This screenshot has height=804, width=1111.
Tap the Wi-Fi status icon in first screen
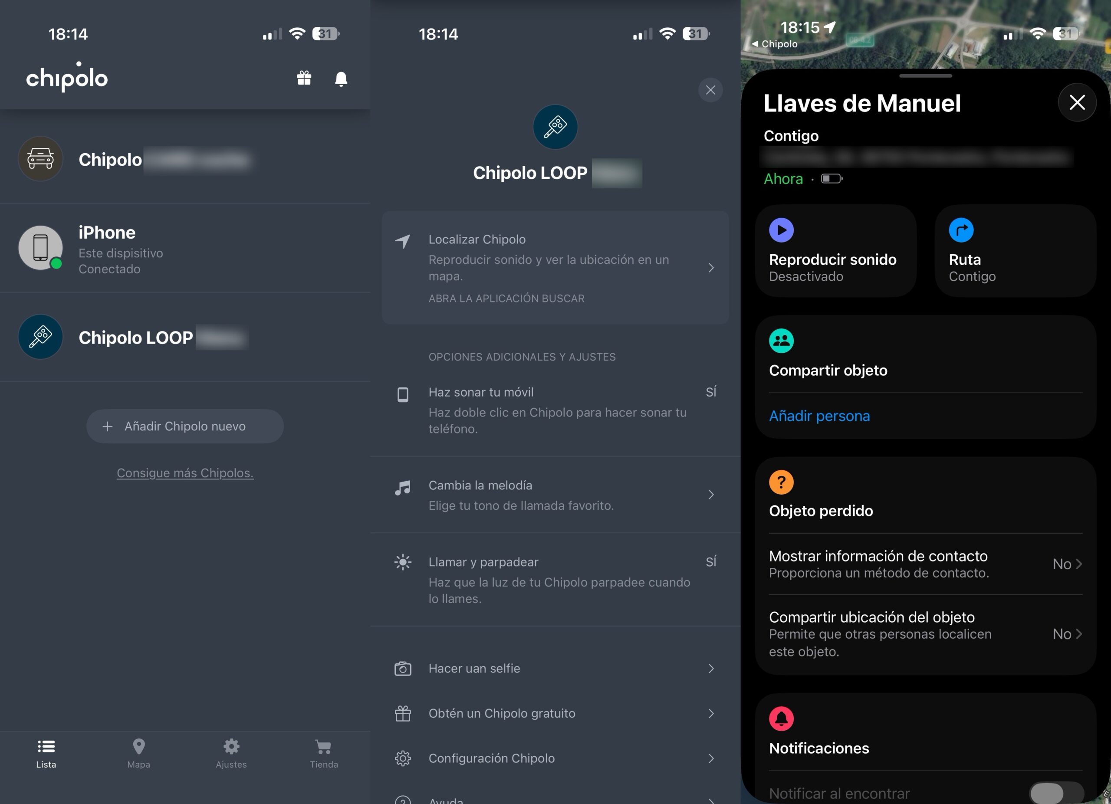tap(297, 34)
